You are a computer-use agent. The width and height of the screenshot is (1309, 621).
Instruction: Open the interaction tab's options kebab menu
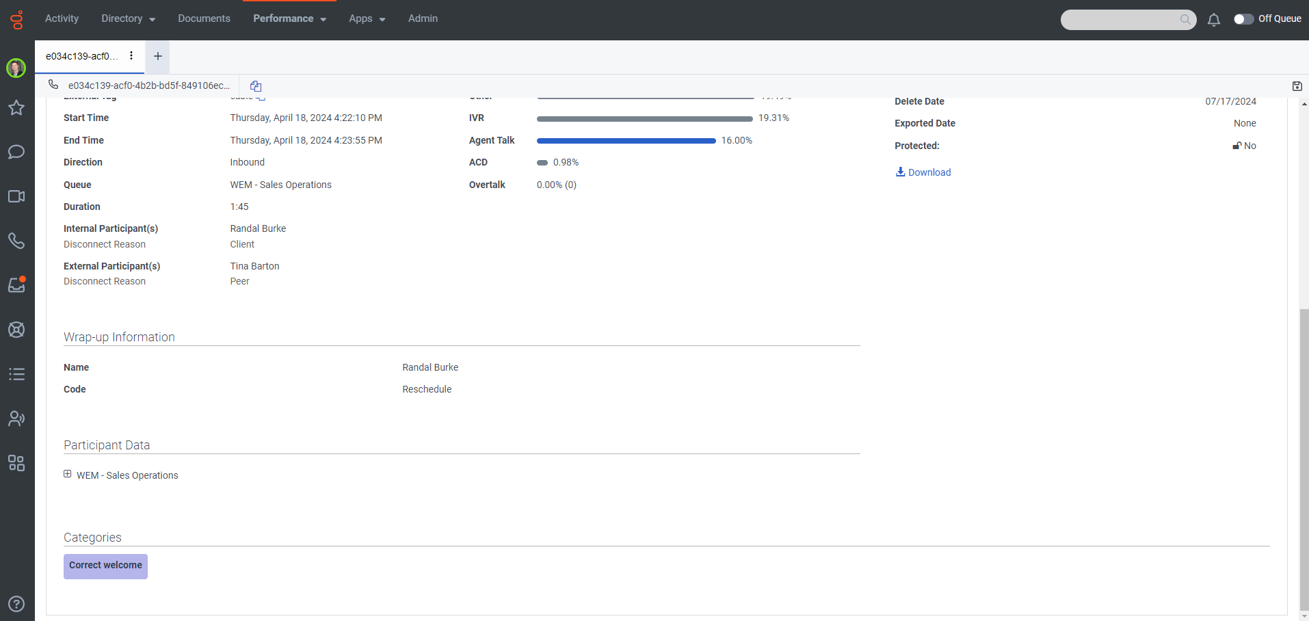(x=131, y=56)
